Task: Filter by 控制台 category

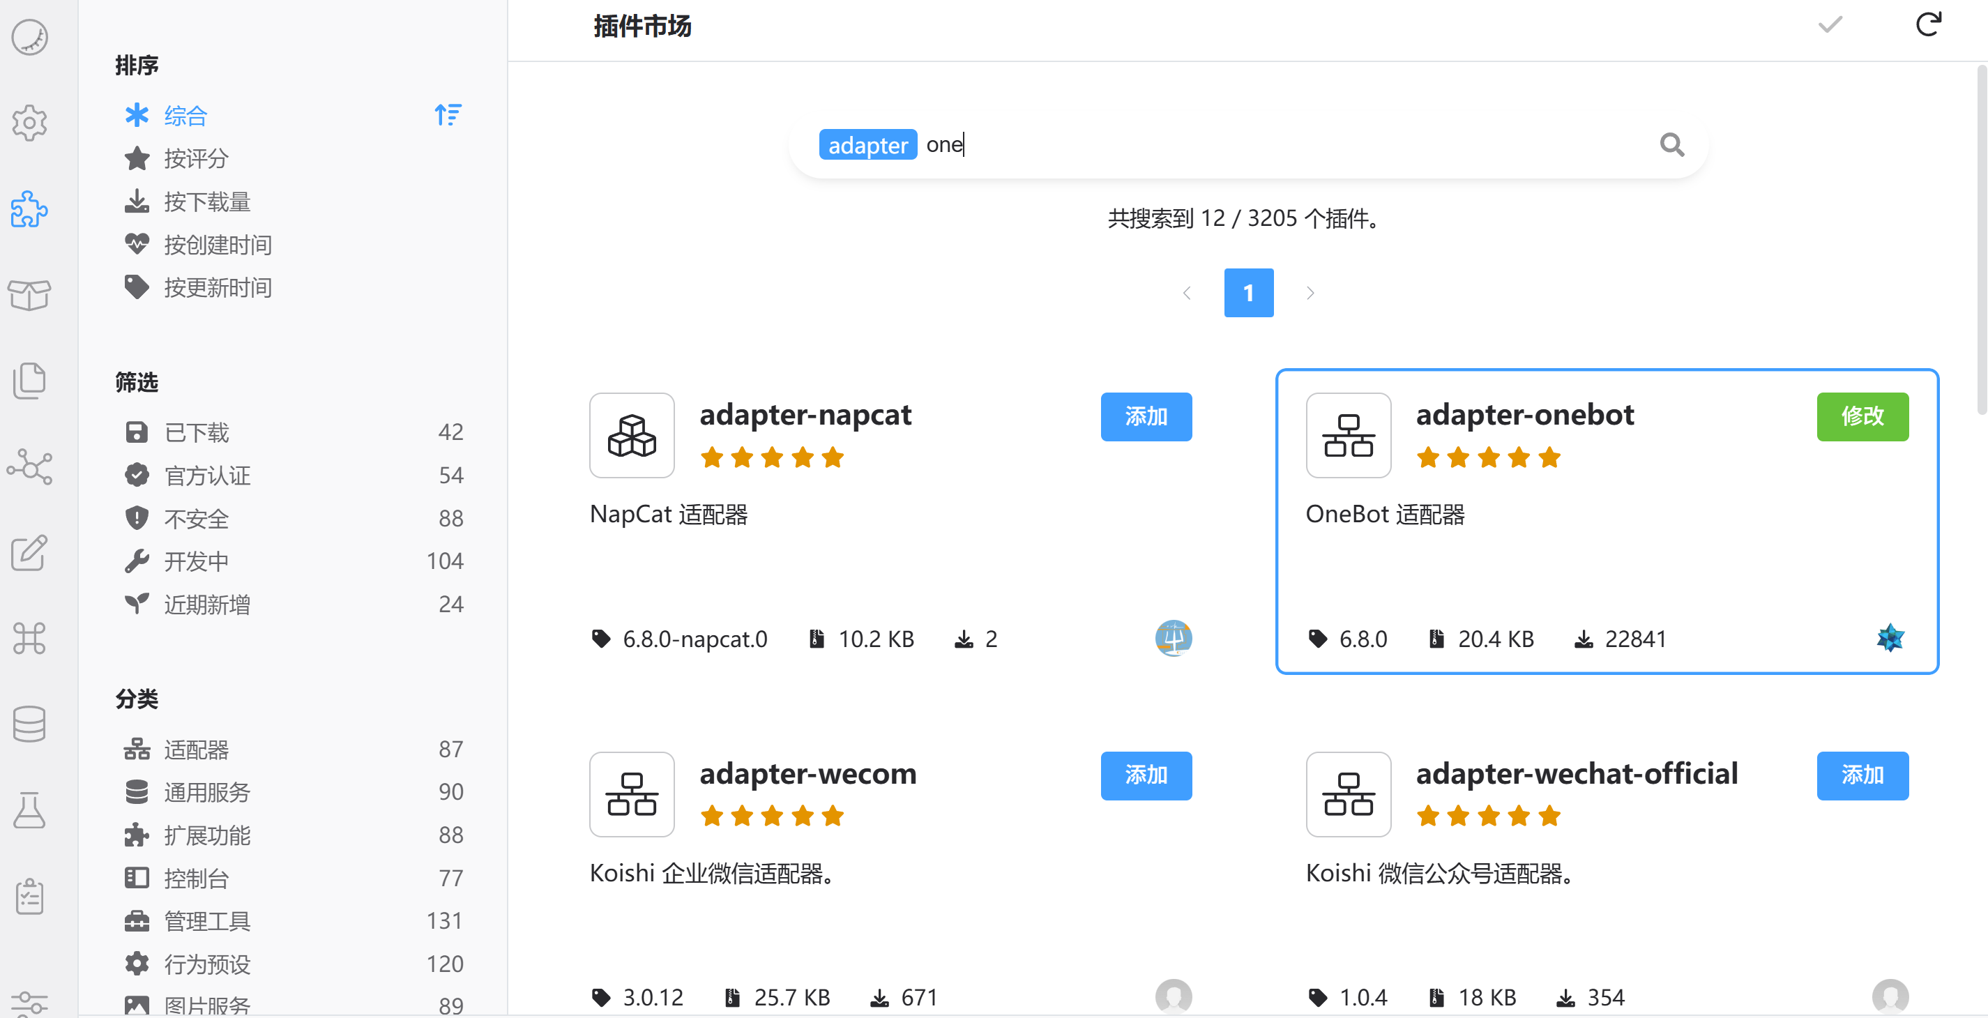Action: (x=292, y=879)
